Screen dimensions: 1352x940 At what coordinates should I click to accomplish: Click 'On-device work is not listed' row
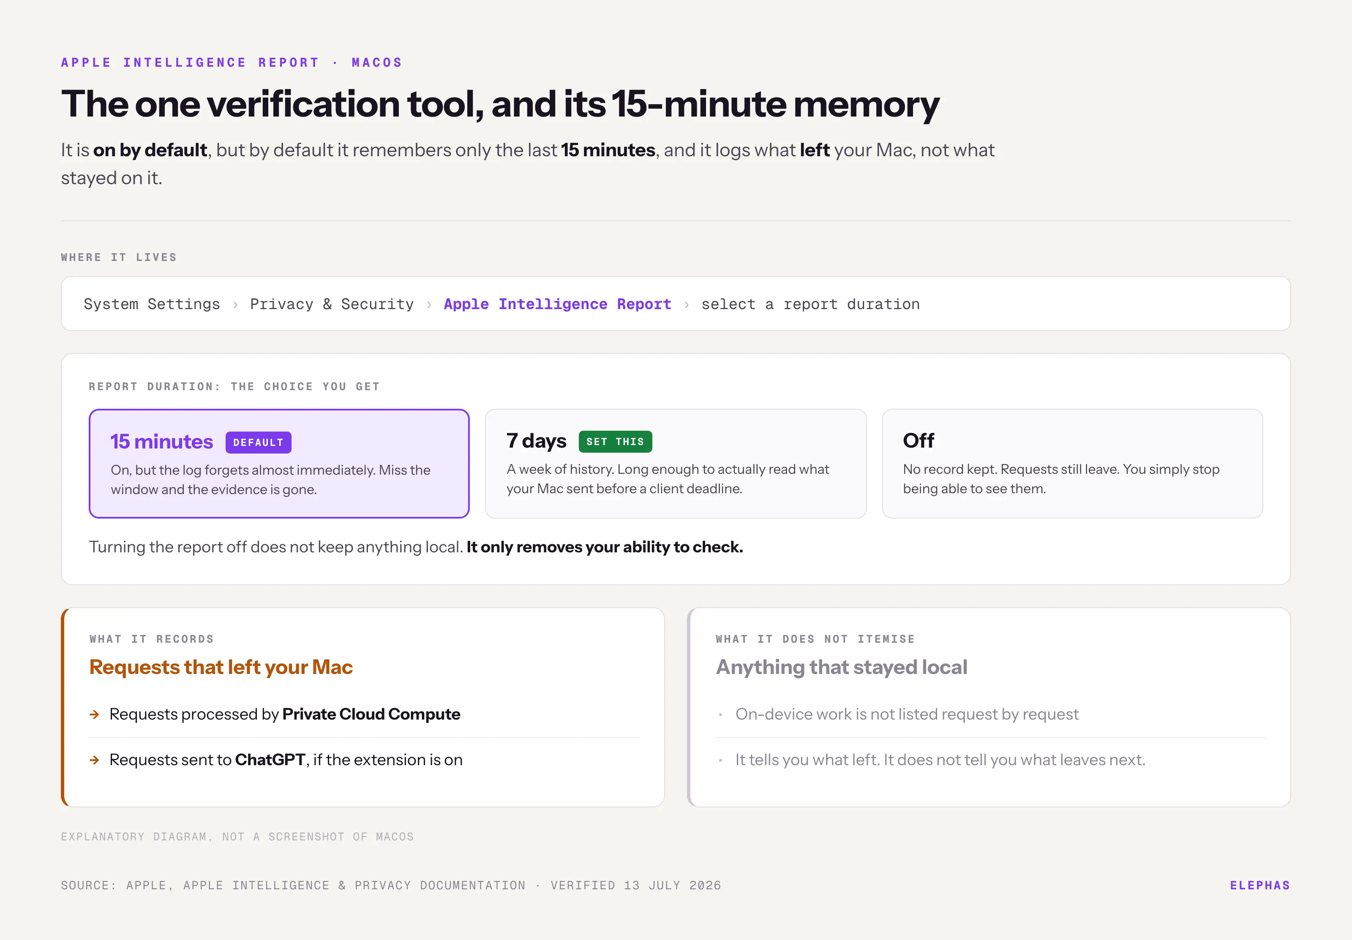point(907,714)
